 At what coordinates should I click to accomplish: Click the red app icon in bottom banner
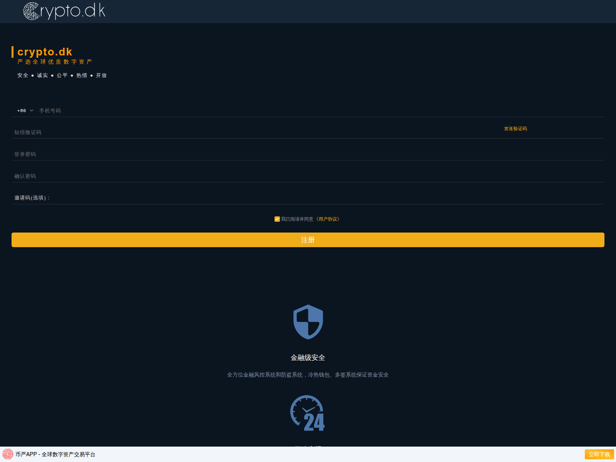8,454
